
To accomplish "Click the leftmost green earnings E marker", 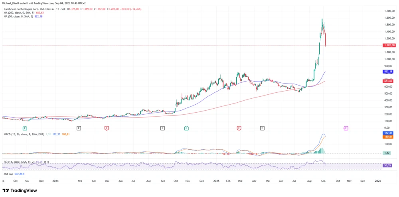I will [x=25, y=128].
